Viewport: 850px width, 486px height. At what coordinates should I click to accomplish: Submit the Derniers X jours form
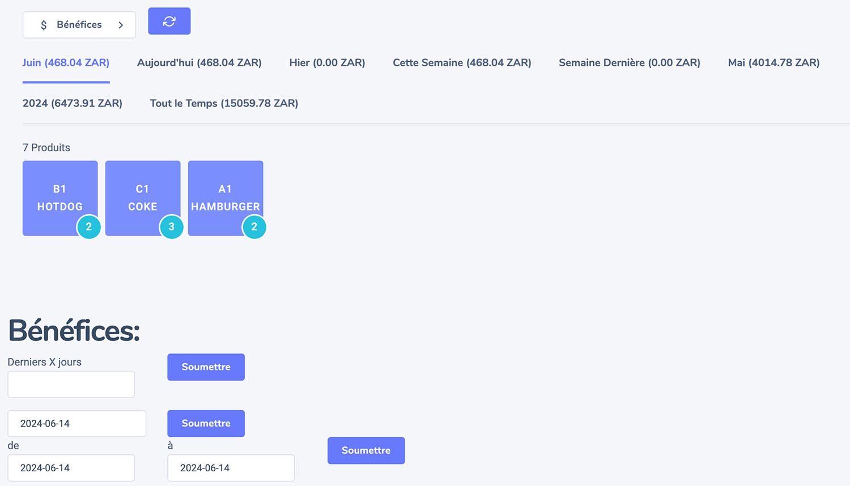click(206, 367)
